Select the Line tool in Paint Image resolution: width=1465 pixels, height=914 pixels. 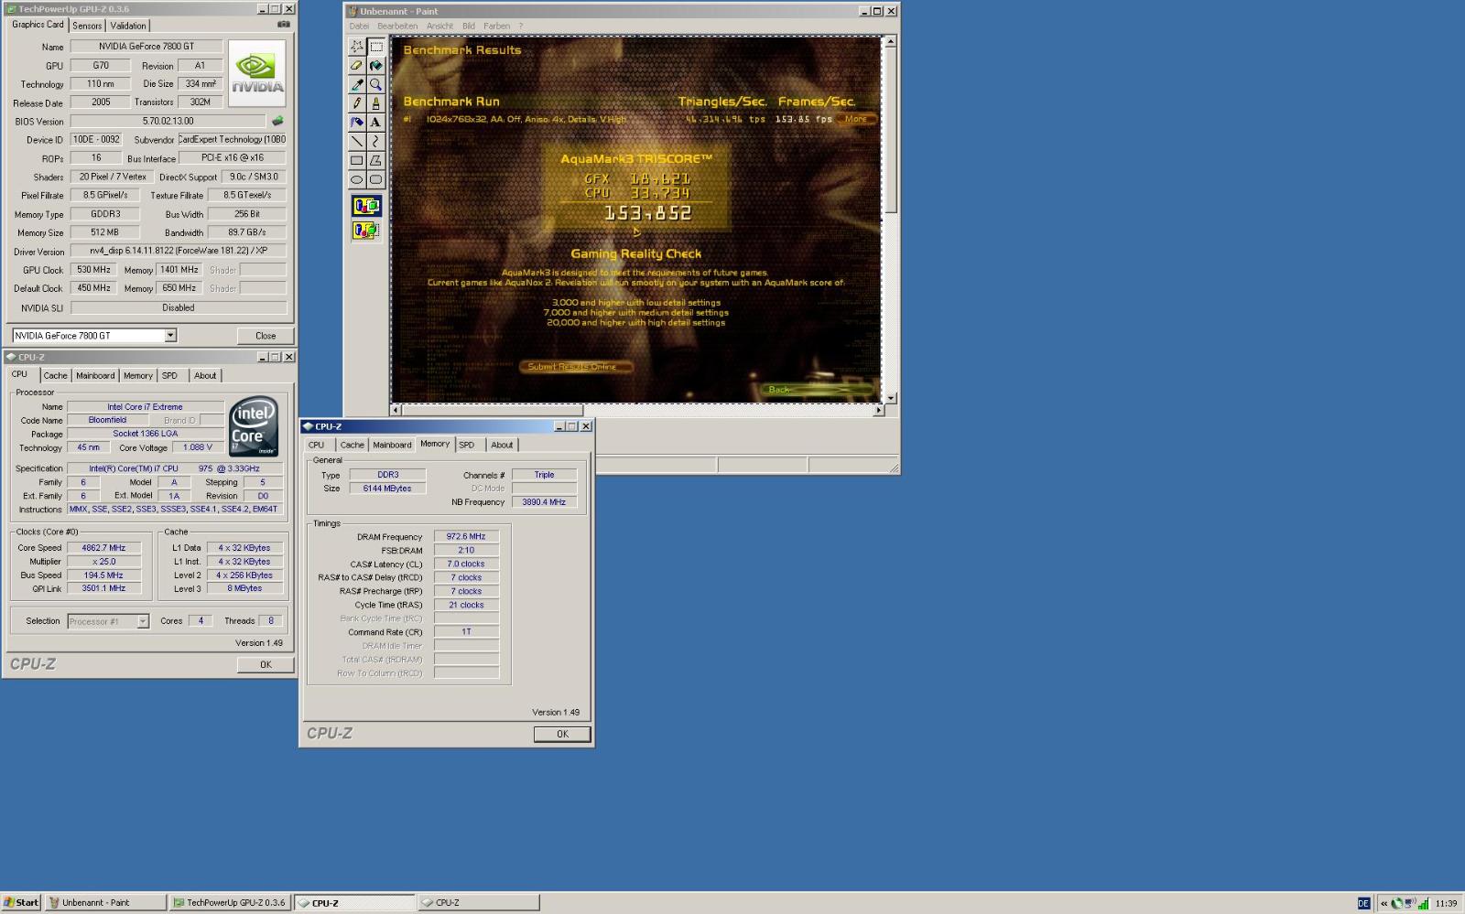pos(357,141)
